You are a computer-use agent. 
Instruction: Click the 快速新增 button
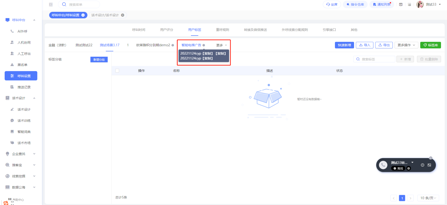coord(344,45)
